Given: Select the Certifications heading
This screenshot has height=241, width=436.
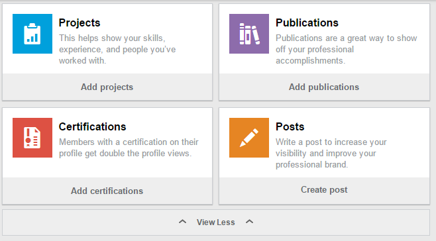Looking at the screenshot, I should [x=92, y=126].
